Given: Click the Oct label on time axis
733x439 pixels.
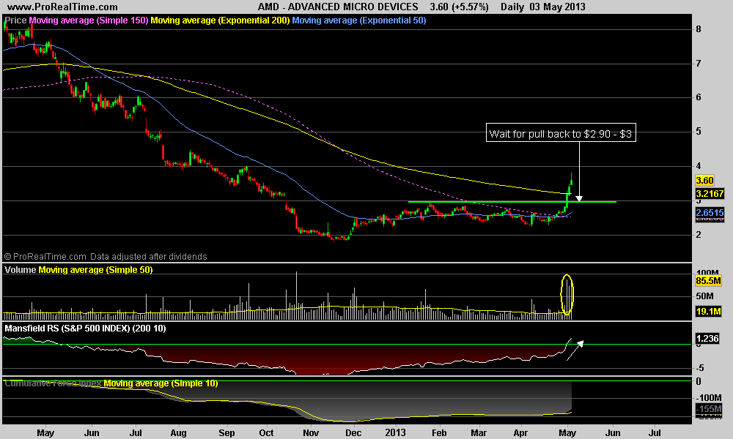Looking at the screenshot, I should pyautogui.click(x=267, y=433).
